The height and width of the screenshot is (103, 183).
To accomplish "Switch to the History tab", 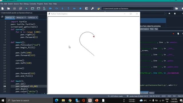I will click(x=152, y=93).
